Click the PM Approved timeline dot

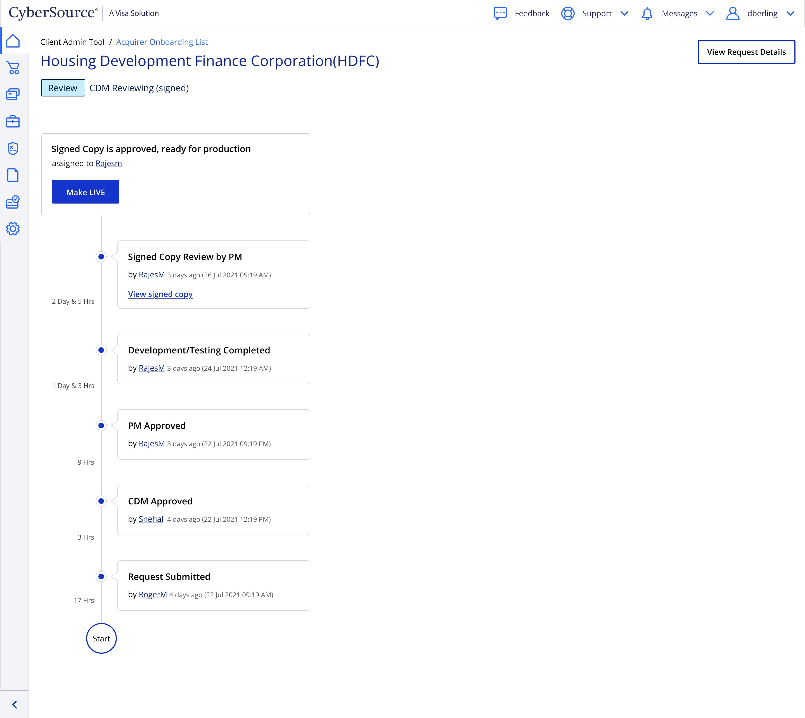(x=101, y=426)
